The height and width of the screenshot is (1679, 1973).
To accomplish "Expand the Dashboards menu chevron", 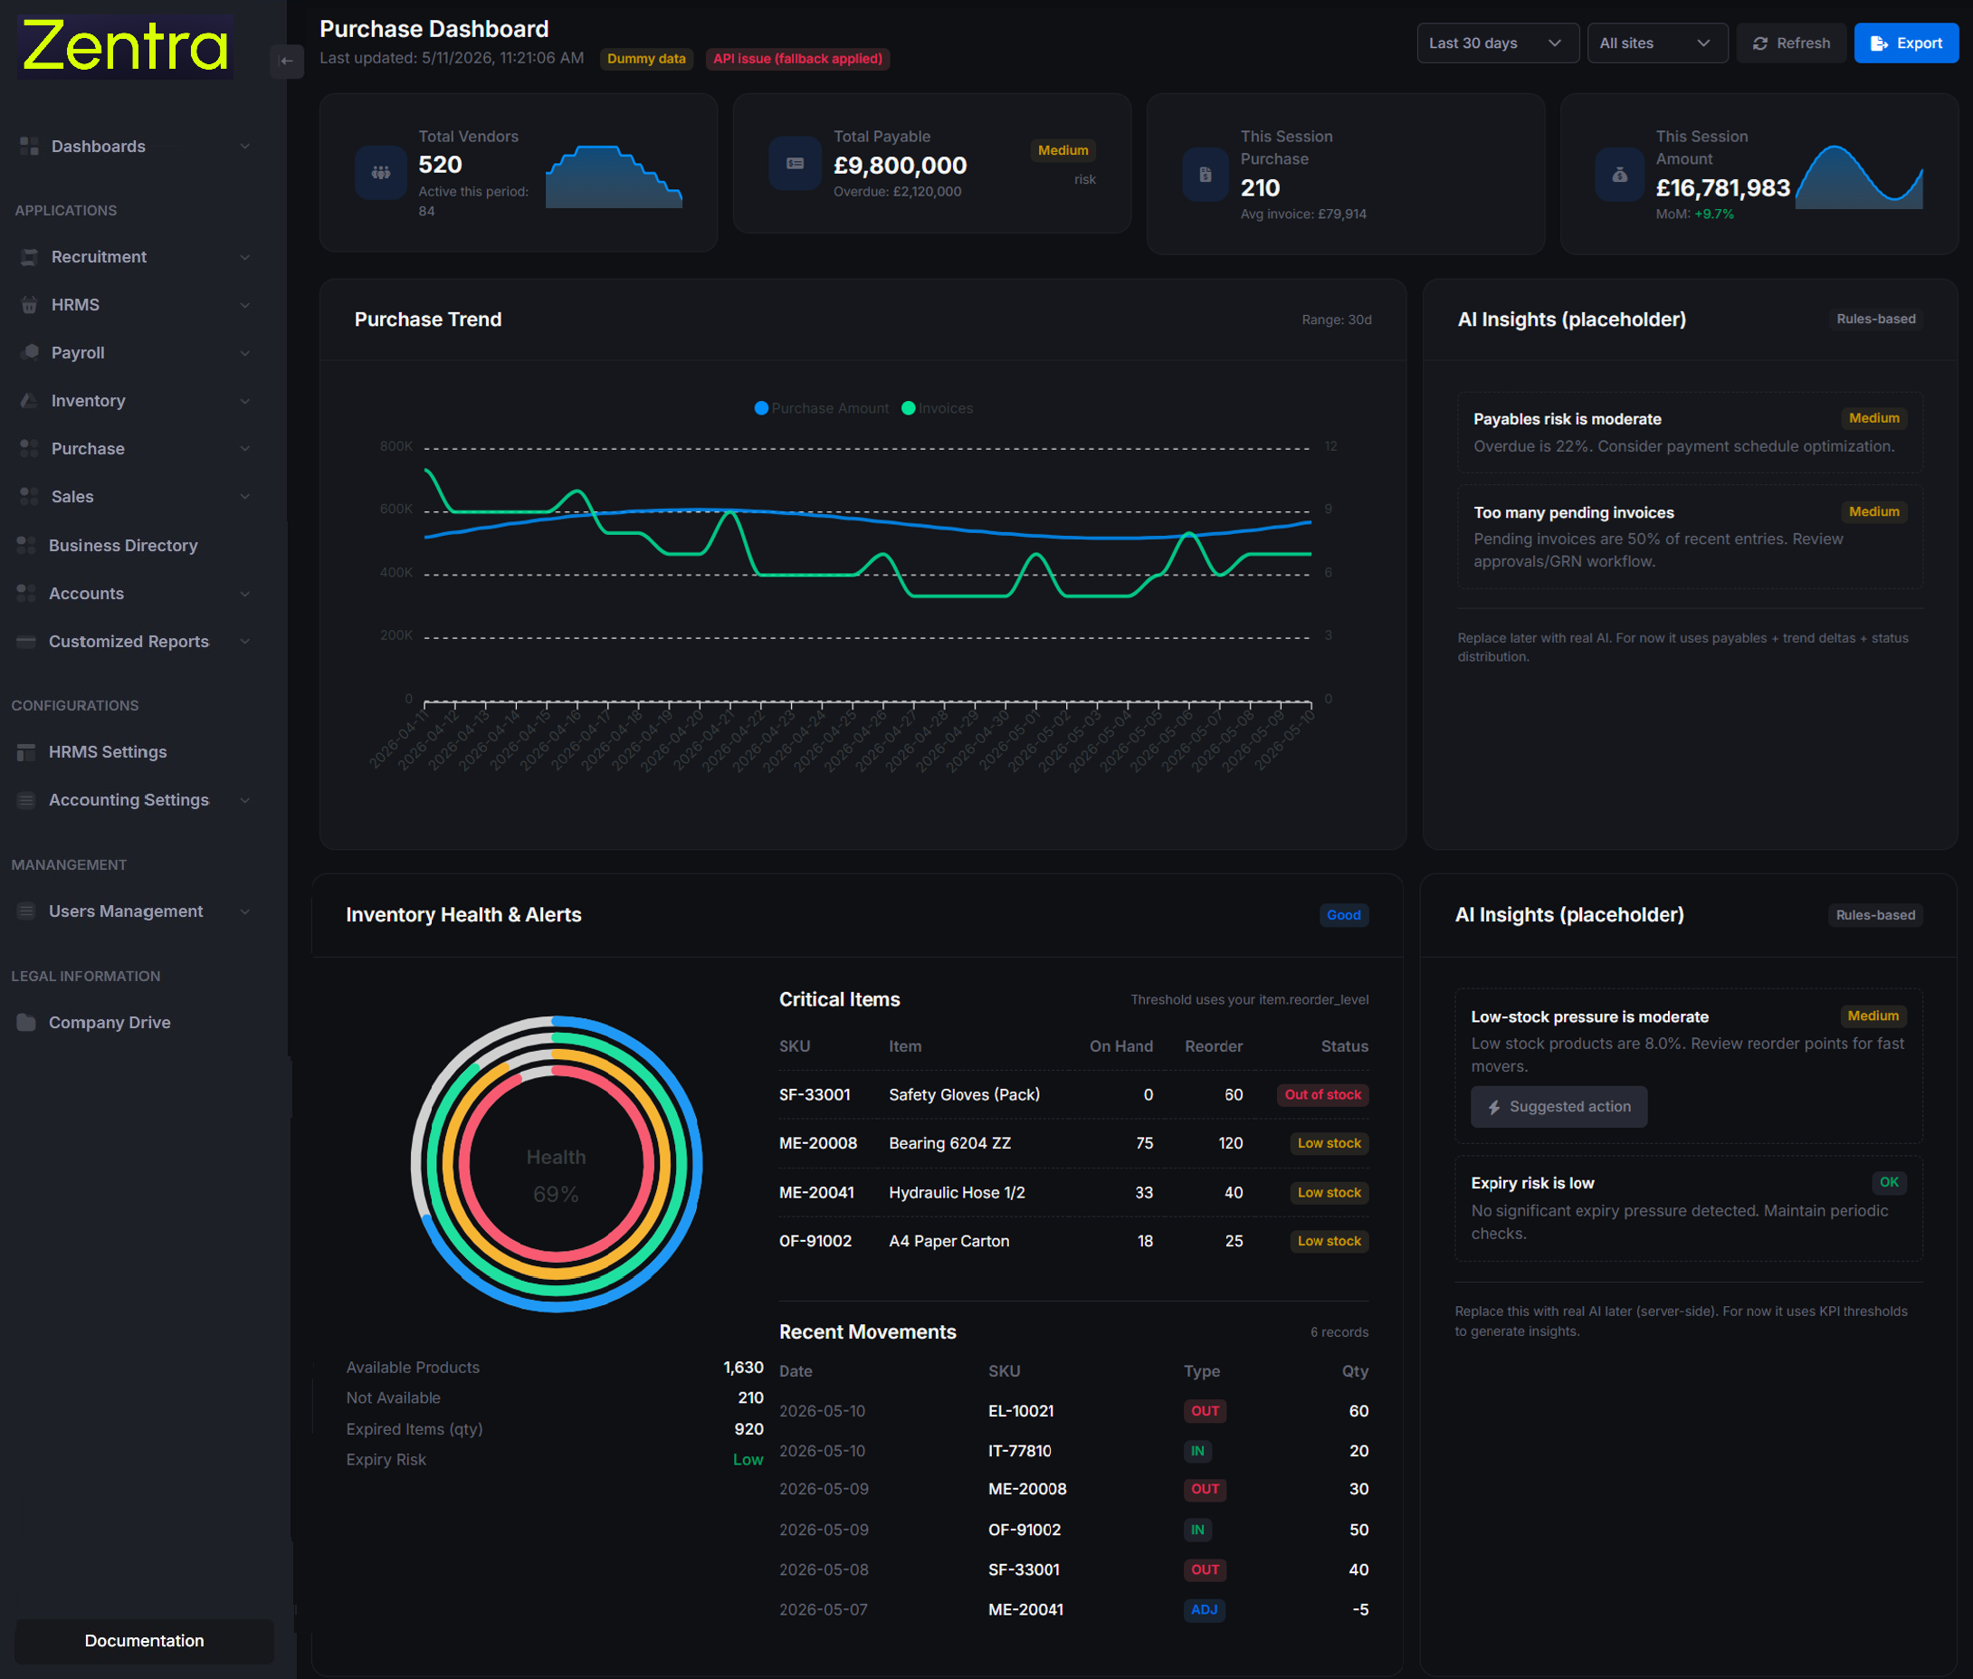I will 244,147.
